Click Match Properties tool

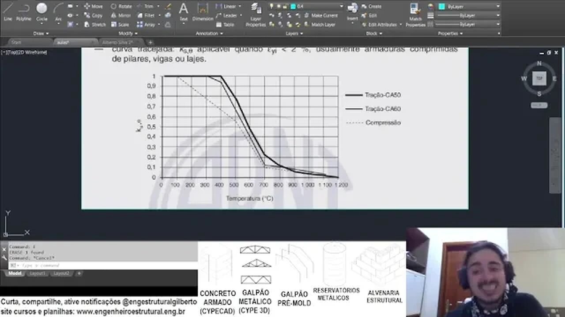[x=415, y=14]
